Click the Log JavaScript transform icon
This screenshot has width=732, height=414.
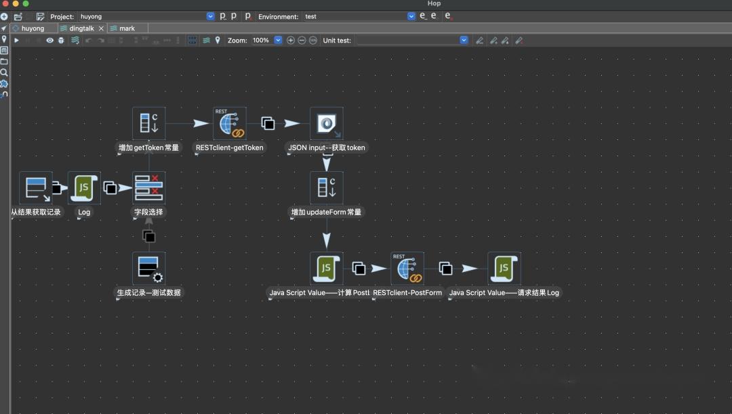pos(84,188)
